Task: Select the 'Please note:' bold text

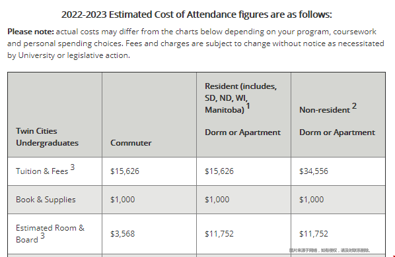Action: click(30, 32)
